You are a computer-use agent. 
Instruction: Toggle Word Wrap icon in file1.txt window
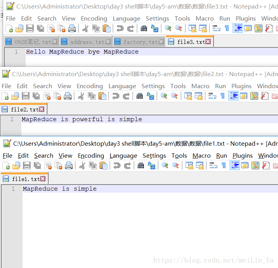(213, 165)
